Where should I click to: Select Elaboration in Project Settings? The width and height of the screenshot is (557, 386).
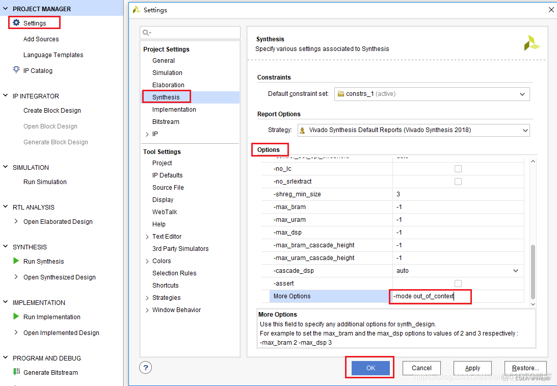point(168,85)
